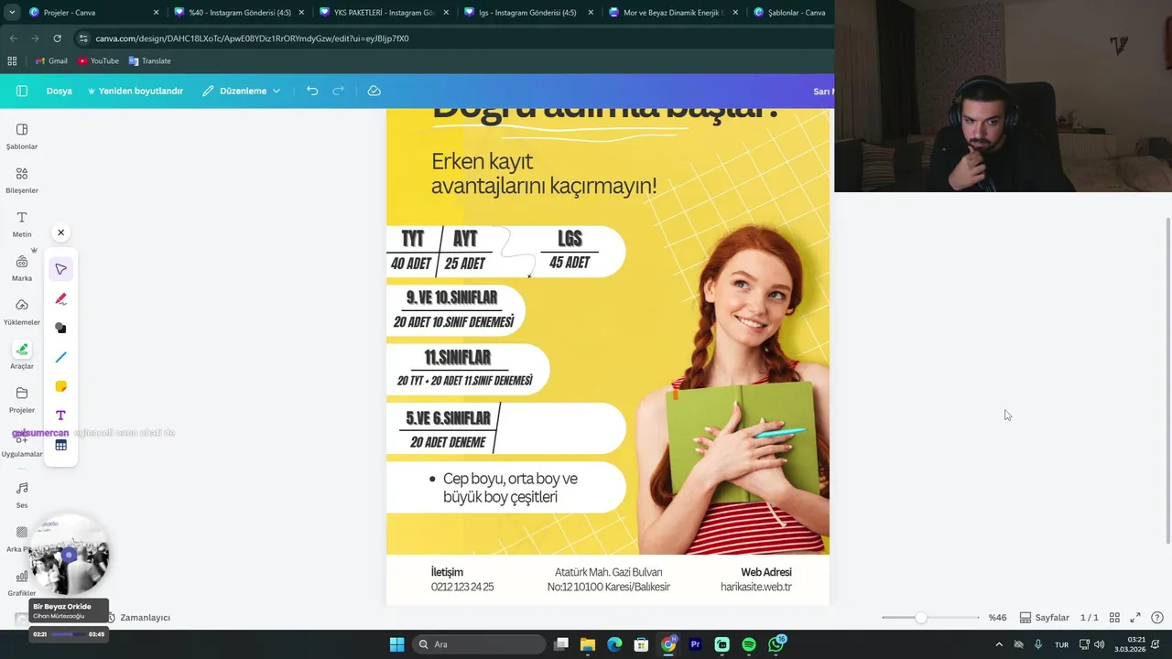Open the Bileşenler elements panel

tap(22, 180)
